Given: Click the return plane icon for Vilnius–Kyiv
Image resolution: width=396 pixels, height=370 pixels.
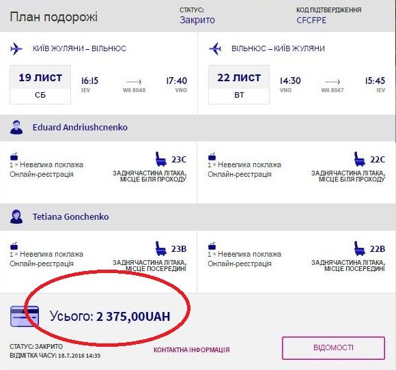Looking at the screenshot, I should pyautogui.click(x=215, y=48).
